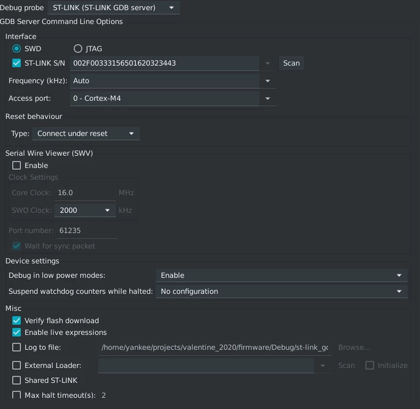The height and width of the screenshot is (409, 420).
Task: Click the Clock Settings label
Action: click(33, 177)
